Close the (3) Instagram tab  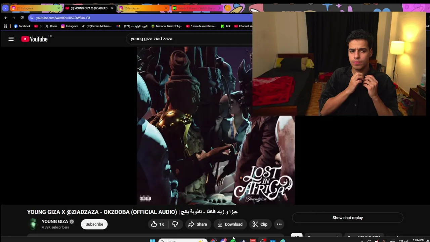pyautogui.click(x=58, y=8)
